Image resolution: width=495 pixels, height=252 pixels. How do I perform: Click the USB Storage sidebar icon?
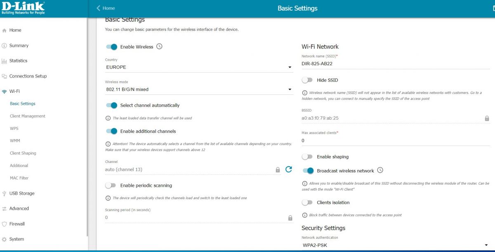coord(5,193)
